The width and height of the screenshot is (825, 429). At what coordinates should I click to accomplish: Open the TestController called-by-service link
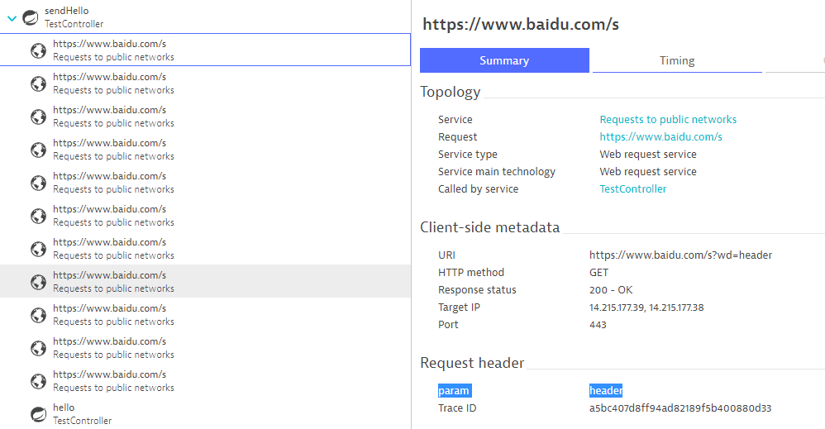pyautogui.click(x=632, y=189)
